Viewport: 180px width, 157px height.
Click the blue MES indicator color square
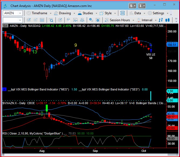[4, 89]
